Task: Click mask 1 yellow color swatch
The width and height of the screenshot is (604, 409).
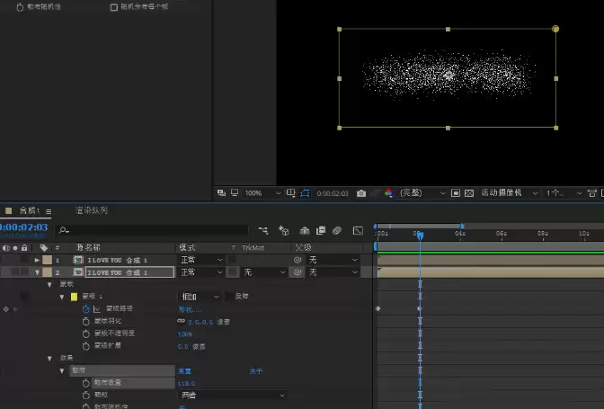Action: pyautogui.click(x=74, y=297)
